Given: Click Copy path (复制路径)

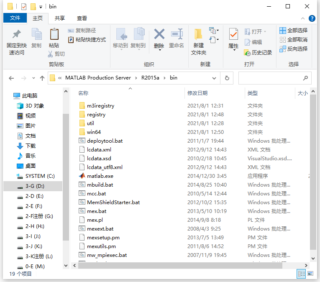Looking at the screenshot, I should 82,31.
